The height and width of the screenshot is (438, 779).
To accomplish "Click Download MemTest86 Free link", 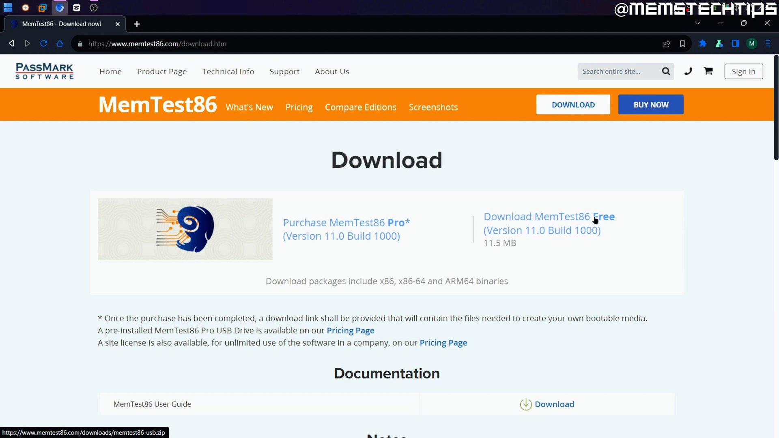I will tap(549, 223).
